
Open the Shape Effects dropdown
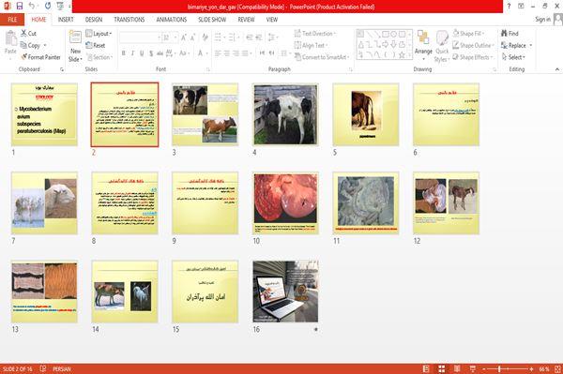click(473, 57)
